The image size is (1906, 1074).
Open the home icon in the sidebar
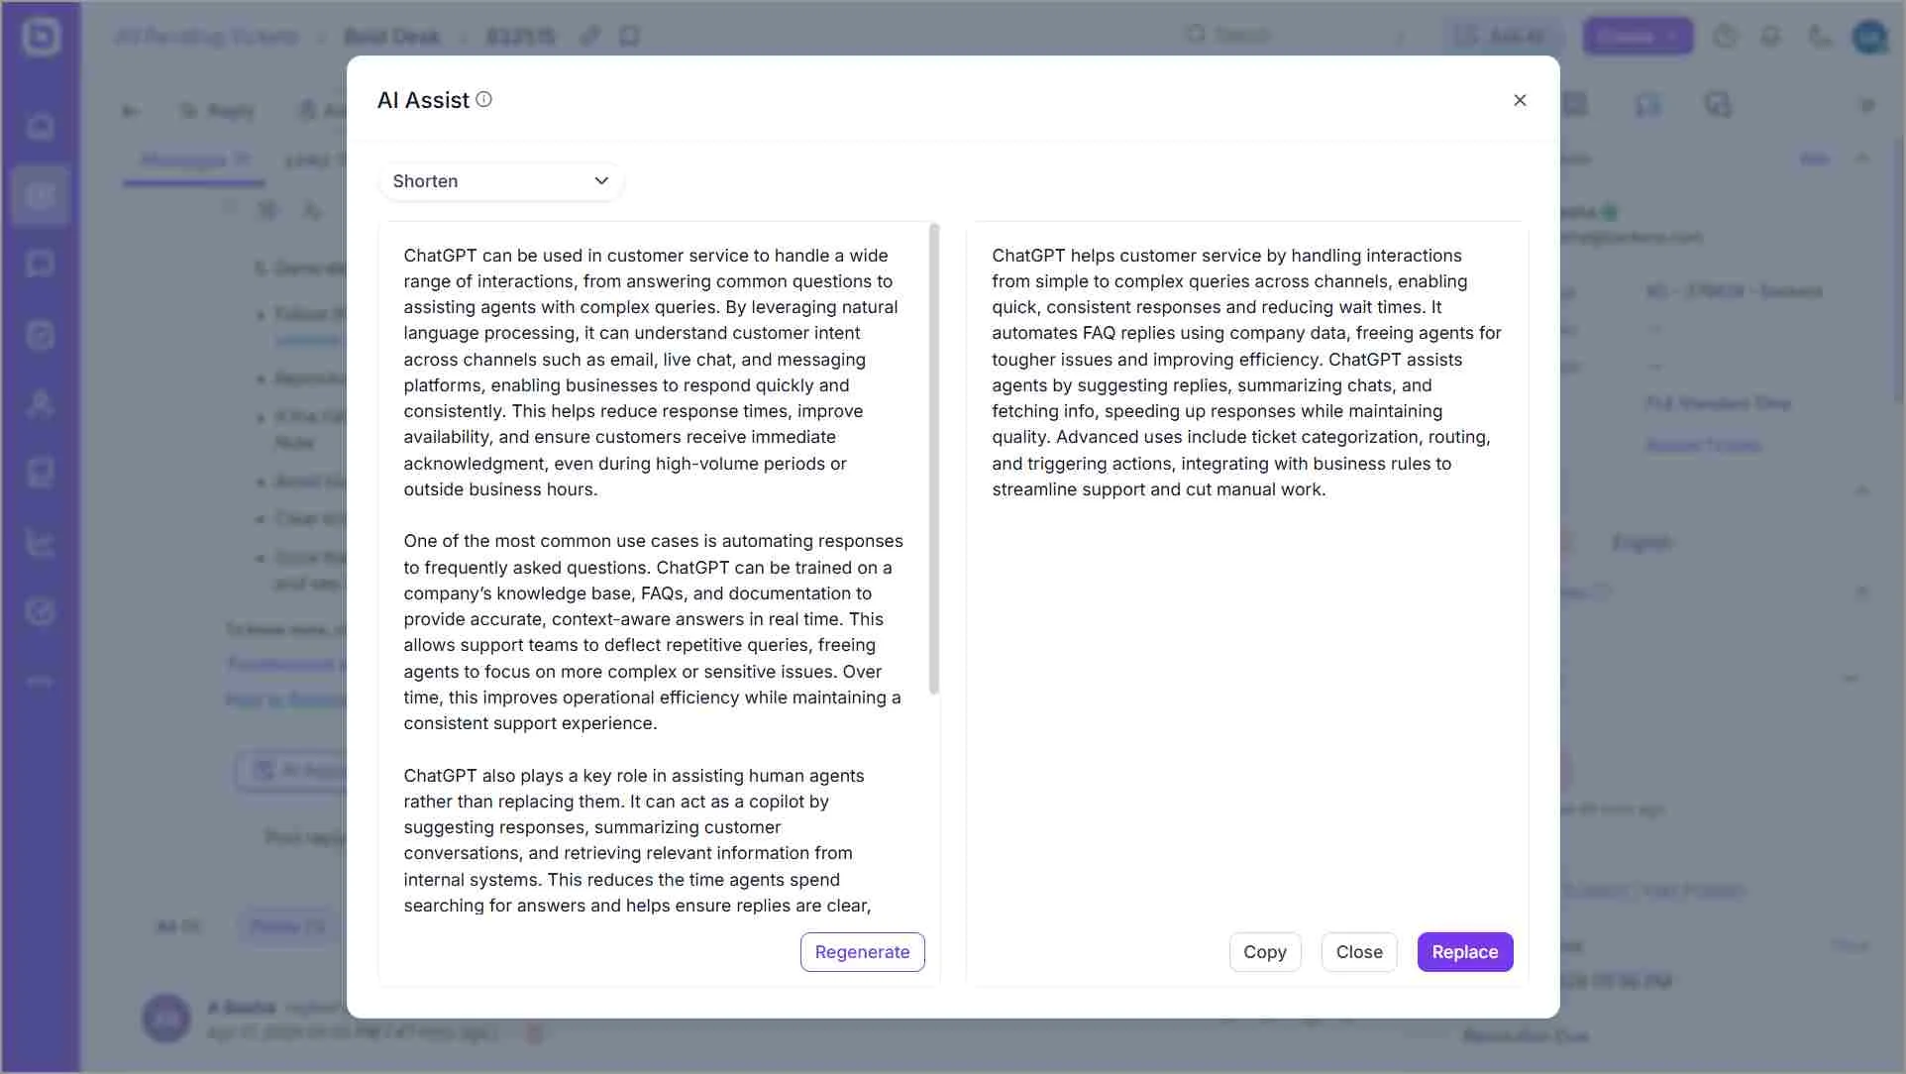click(41, 127)
